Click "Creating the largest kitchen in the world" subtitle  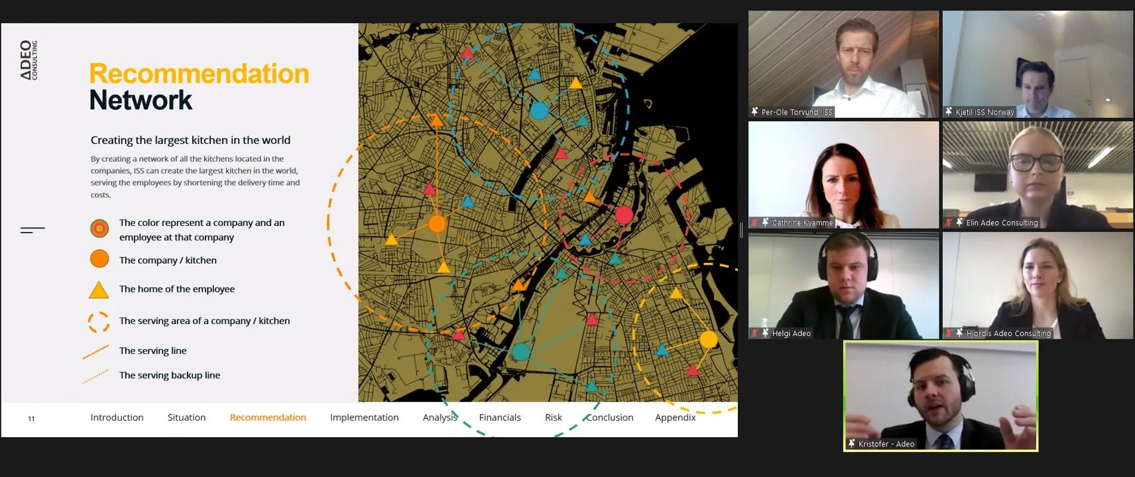[x=190, y=140]
